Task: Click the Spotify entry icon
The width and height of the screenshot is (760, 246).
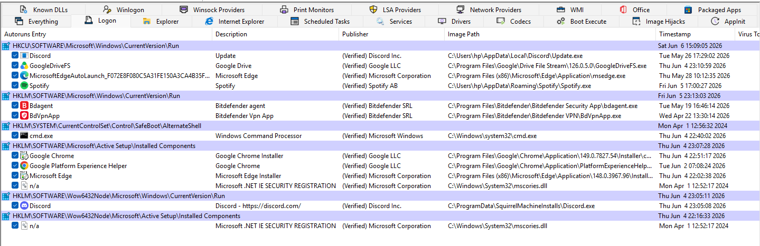Action: tap(24, 86)
